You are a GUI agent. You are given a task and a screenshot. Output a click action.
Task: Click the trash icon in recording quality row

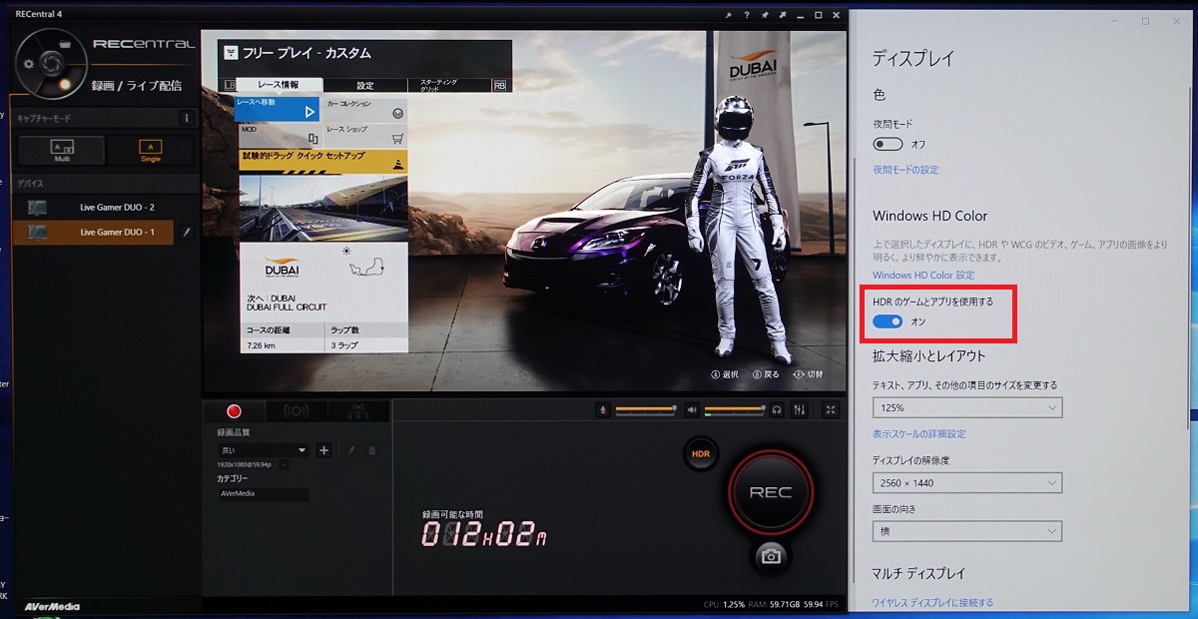pos(373,450)
